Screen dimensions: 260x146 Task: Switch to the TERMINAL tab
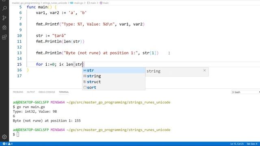pos(64,92)
